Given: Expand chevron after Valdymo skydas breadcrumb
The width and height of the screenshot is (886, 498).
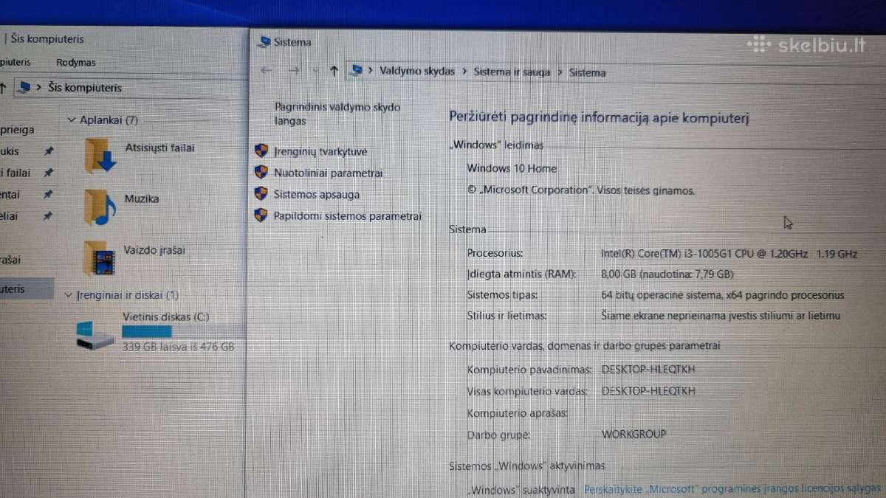Looking at the screenshot, I should click(464, 72).
